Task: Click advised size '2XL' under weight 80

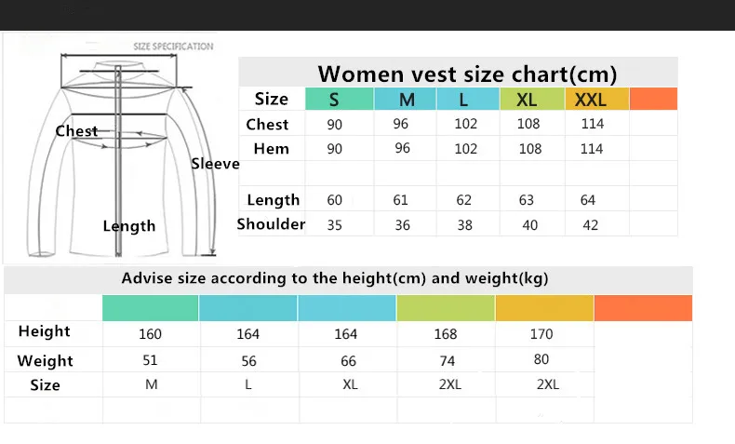Action: pyautogui.click(x=548, y=385)
